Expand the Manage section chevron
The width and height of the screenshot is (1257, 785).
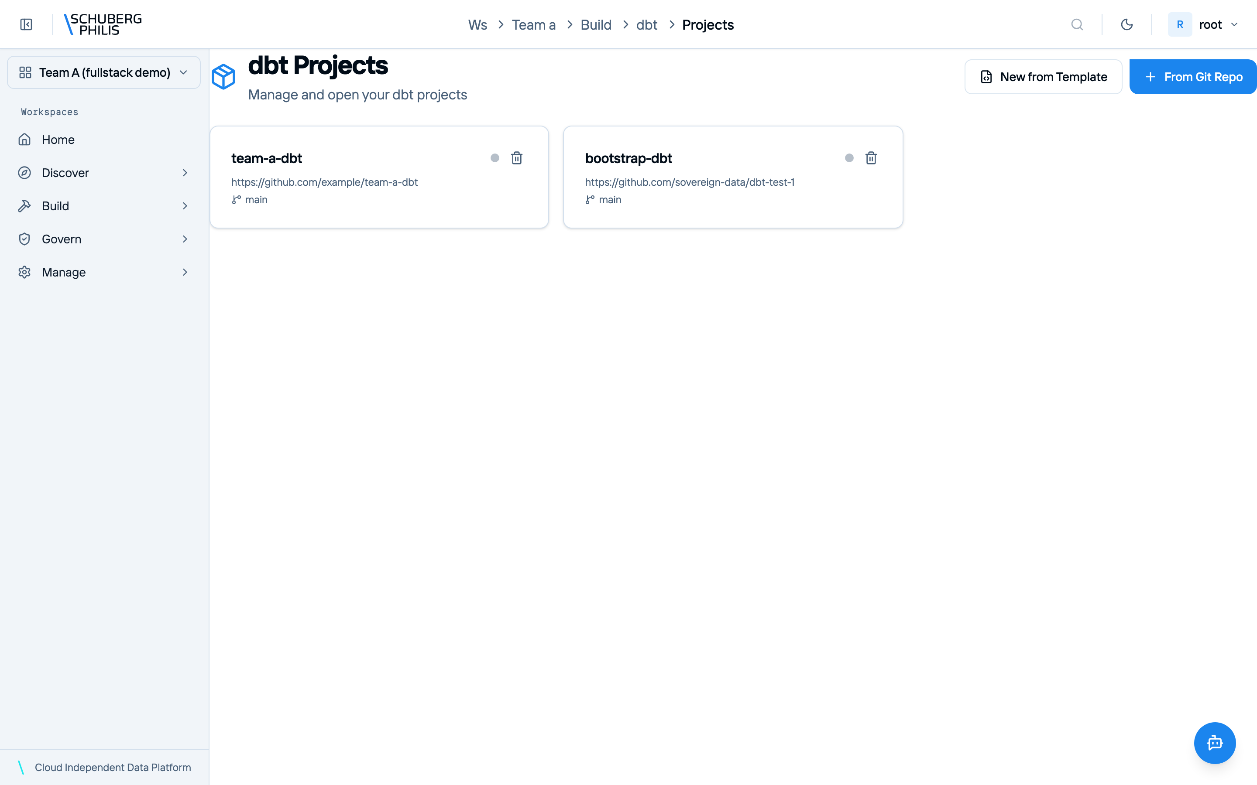tap(185, 273)
